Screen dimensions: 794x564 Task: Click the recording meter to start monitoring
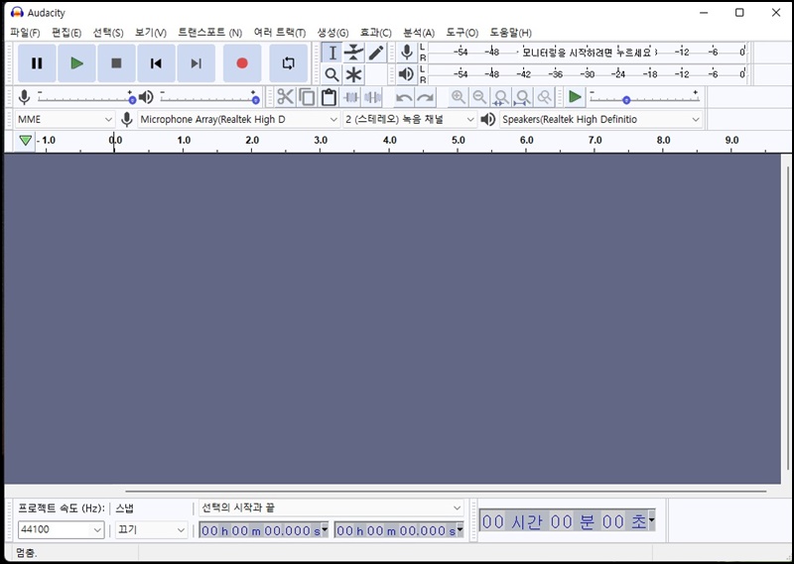[x=587, y=53]
